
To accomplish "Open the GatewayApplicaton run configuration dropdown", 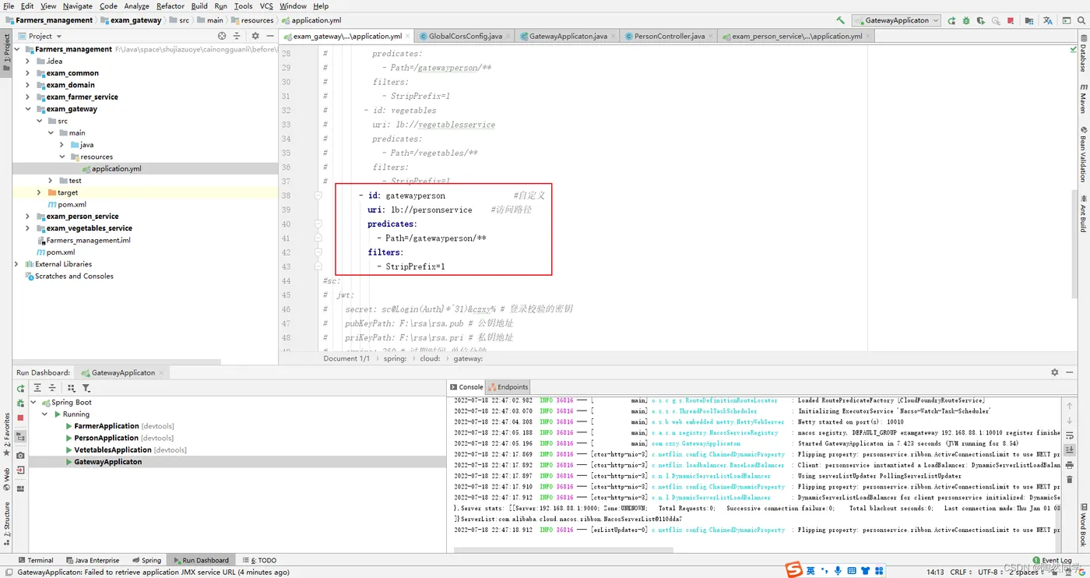I will tap(896, 20).
